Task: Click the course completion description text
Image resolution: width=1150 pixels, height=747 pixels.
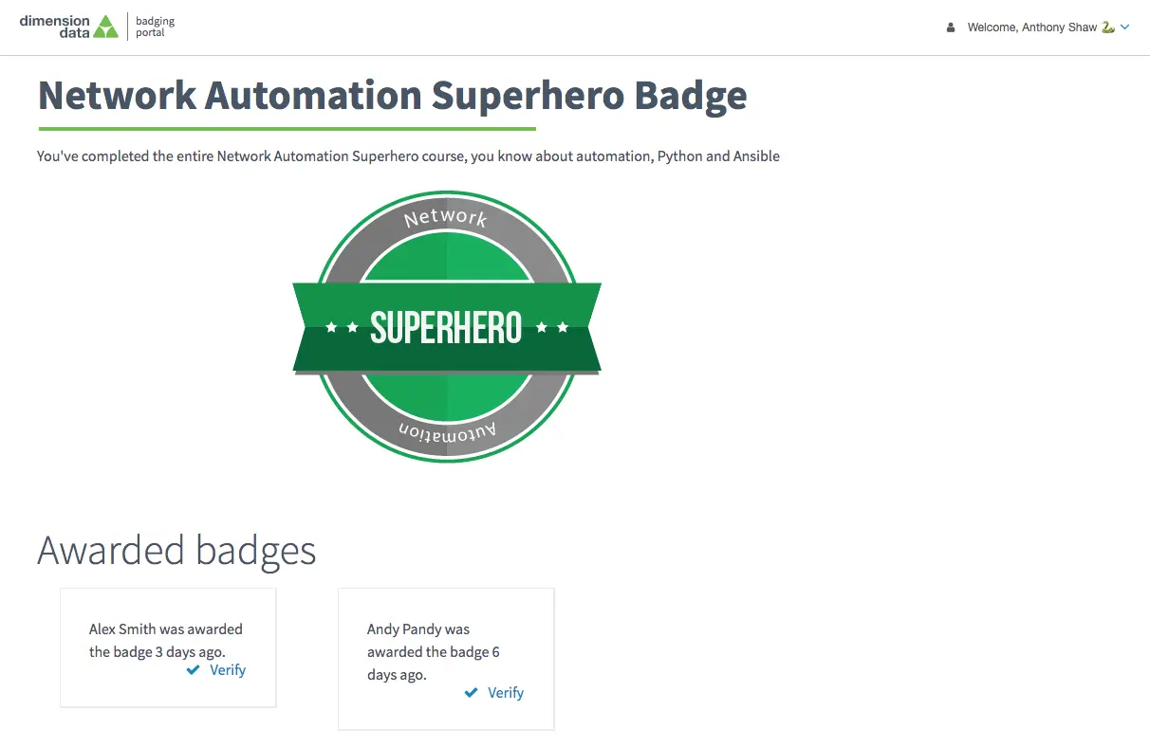Action: click(x=408, y=156)
